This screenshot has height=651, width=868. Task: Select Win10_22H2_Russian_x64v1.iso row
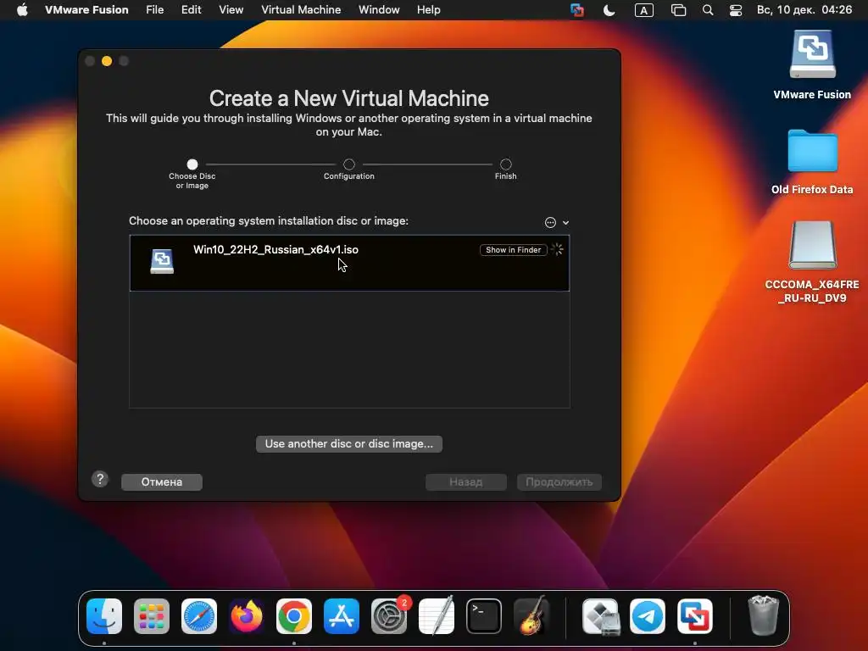pyautogui.click(x=349, y=263)
